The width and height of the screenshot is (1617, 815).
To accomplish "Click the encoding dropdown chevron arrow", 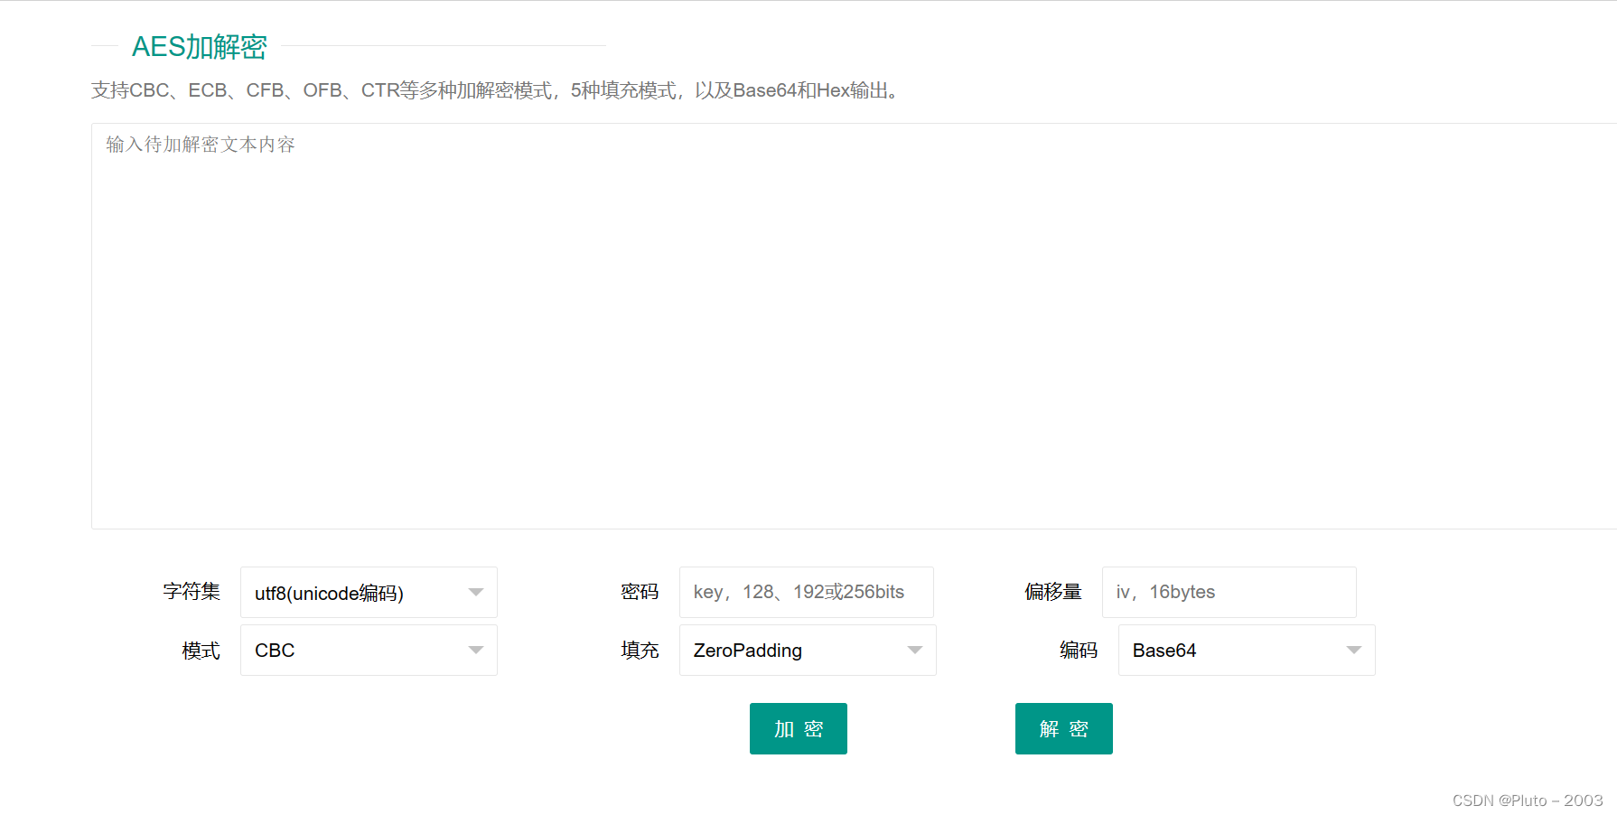I will [1353, 650].
